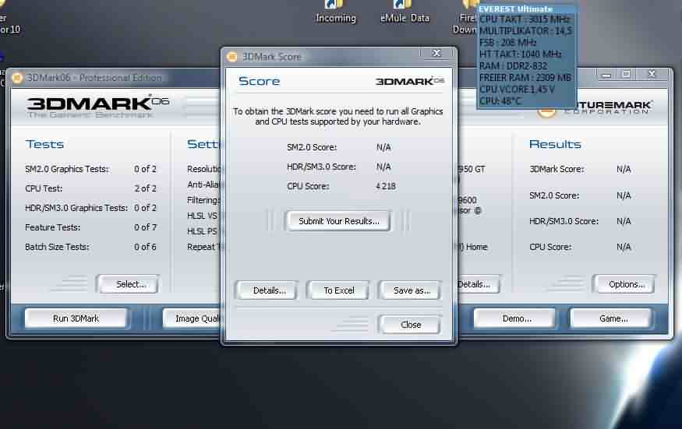The height and width of the screenshot is (429, 682).
Task: Click the Score heading in dialog
Action: point(260,81)
